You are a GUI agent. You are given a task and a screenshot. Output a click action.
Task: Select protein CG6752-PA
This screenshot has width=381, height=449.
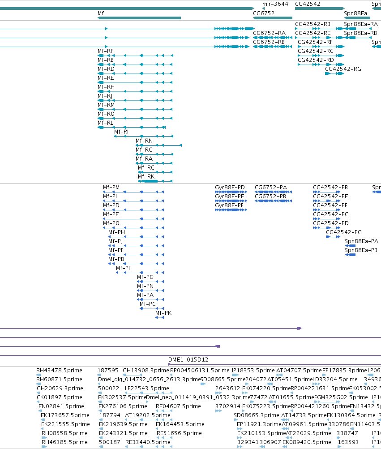[x=271, y=187]
